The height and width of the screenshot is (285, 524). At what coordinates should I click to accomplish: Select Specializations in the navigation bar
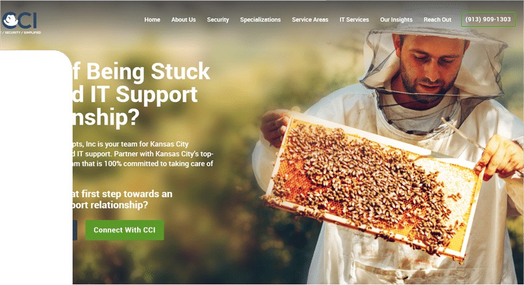pos(260,20)
